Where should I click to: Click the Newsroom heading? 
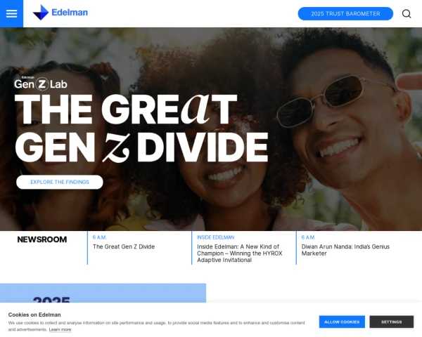pos(42,239)
